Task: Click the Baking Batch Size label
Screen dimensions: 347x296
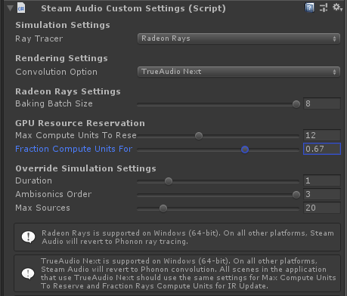Action: (54, 103)
